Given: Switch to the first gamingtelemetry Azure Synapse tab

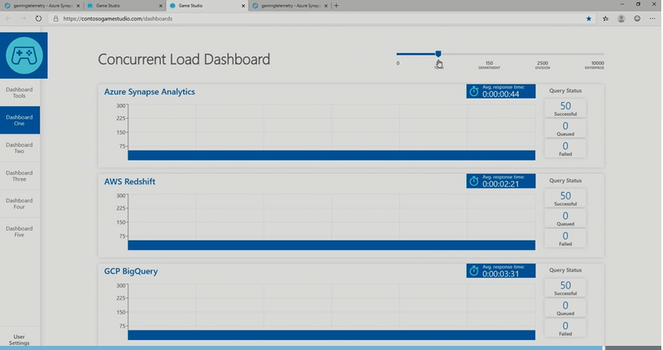Looking at the screenshot, I should tap(39, 6).
